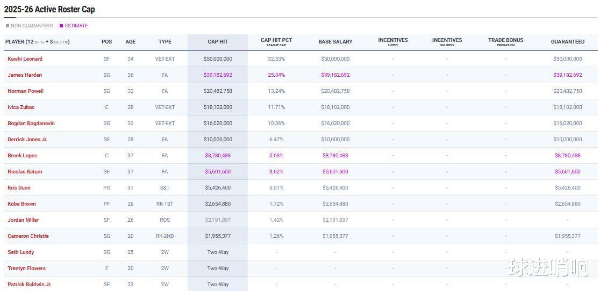Image resolution: width=600 pixels, height=291 pixels.
Task: Click James Harden's name
Action: [x=25, y=75]
